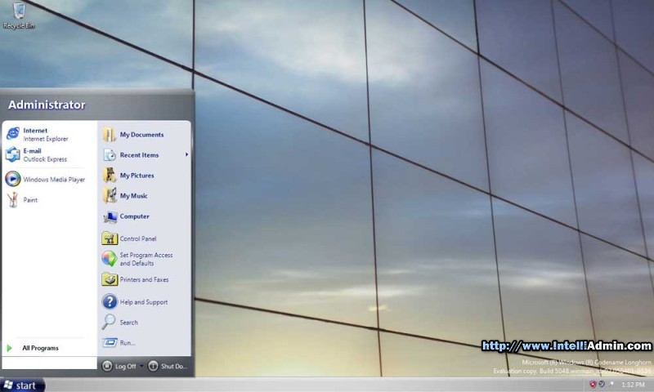Open the arrow menu beside Log Off
The width and height of the screenshot is (654, 392).
(x=141, y=366)
